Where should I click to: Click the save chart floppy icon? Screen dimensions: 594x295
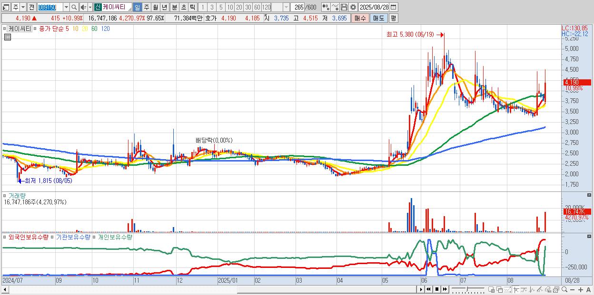(344, 7)
